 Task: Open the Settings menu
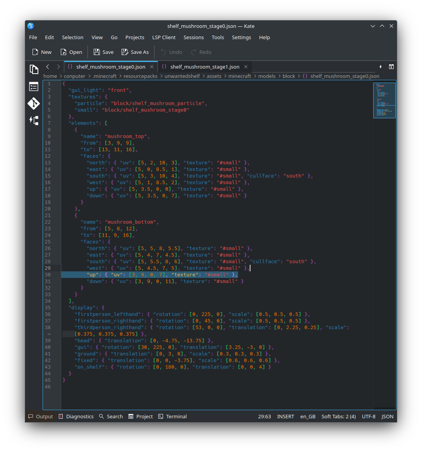[x=242, y=38]
